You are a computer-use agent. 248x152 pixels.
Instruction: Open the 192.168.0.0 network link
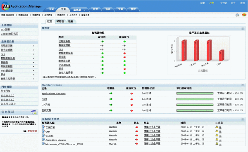point(7,96)
